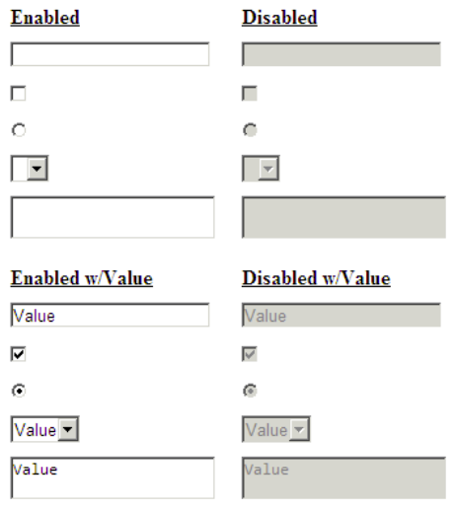Click the grayed empty radio button under Disabled

pos(250,130)
